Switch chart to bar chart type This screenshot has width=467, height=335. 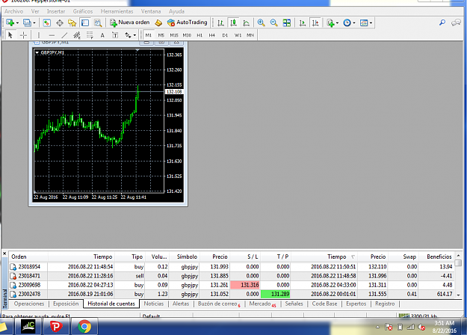(220, 22)
